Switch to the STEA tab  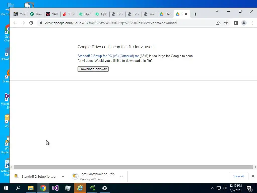(x=69, y=14)
